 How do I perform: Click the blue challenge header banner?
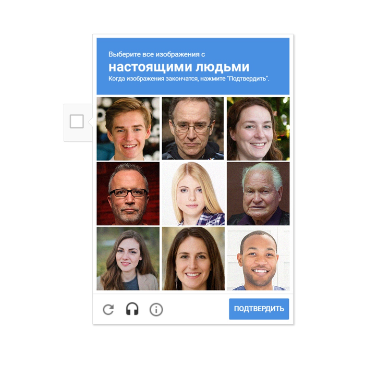tap(193, 66)
